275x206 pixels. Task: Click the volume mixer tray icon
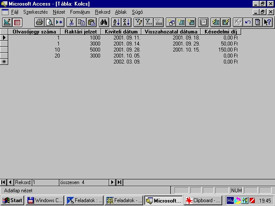point(245,200)
